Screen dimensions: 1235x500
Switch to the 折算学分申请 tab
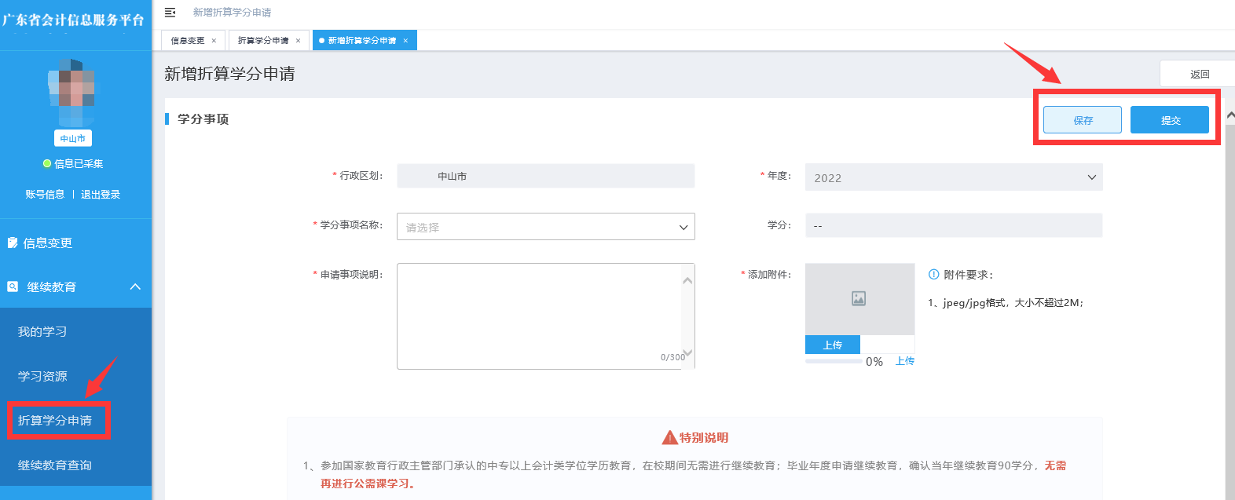tap(263, 41)
